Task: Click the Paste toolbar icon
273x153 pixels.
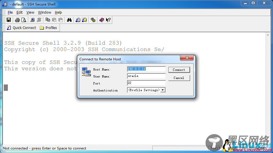Action: pos(54,20)
